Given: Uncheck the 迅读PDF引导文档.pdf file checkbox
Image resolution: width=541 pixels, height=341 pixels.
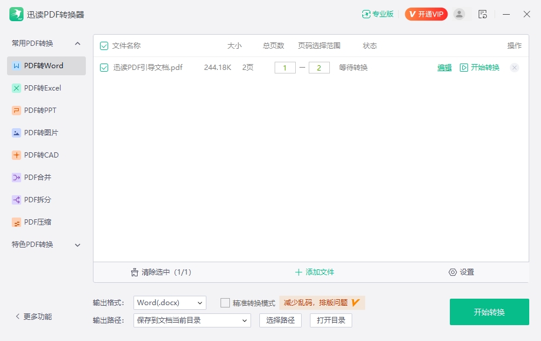Looking at the screenshot, I should [x=104, y=68].
